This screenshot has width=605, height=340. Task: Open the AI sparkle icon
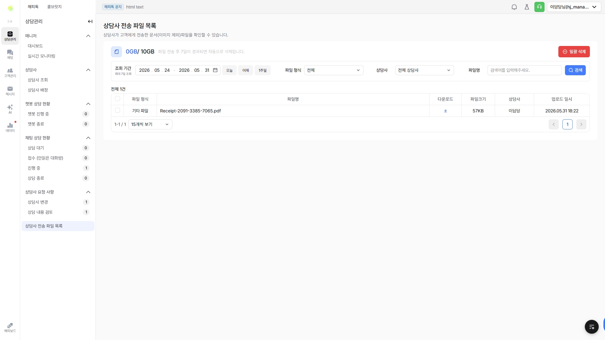(10, 109)
